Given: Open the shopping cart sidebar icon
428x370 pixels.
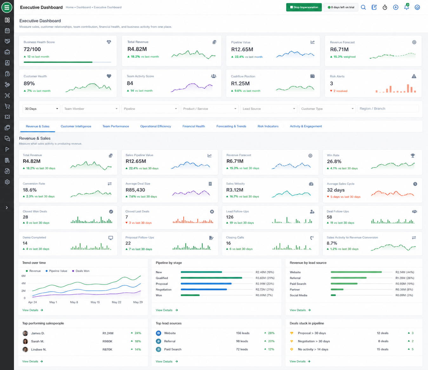Looking at the screenshot, I should point(7,106).
